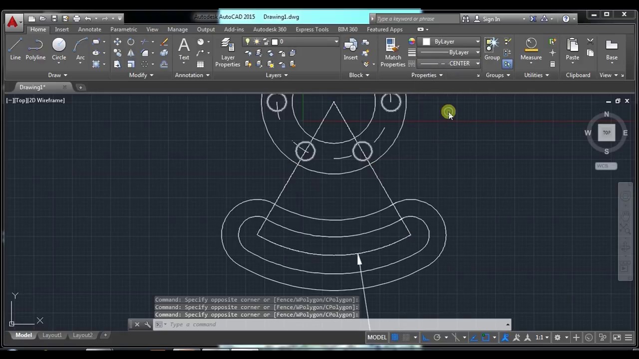Toggle drawing grid display in status bar

pyautogui.click(x=395, y=338)
